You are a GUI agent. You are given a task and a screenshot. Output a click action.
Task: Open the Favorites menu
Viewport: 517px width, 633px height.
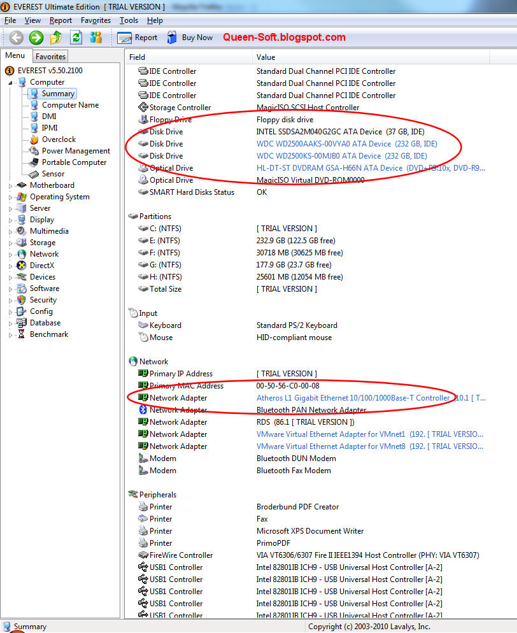(x=96, y=20)
